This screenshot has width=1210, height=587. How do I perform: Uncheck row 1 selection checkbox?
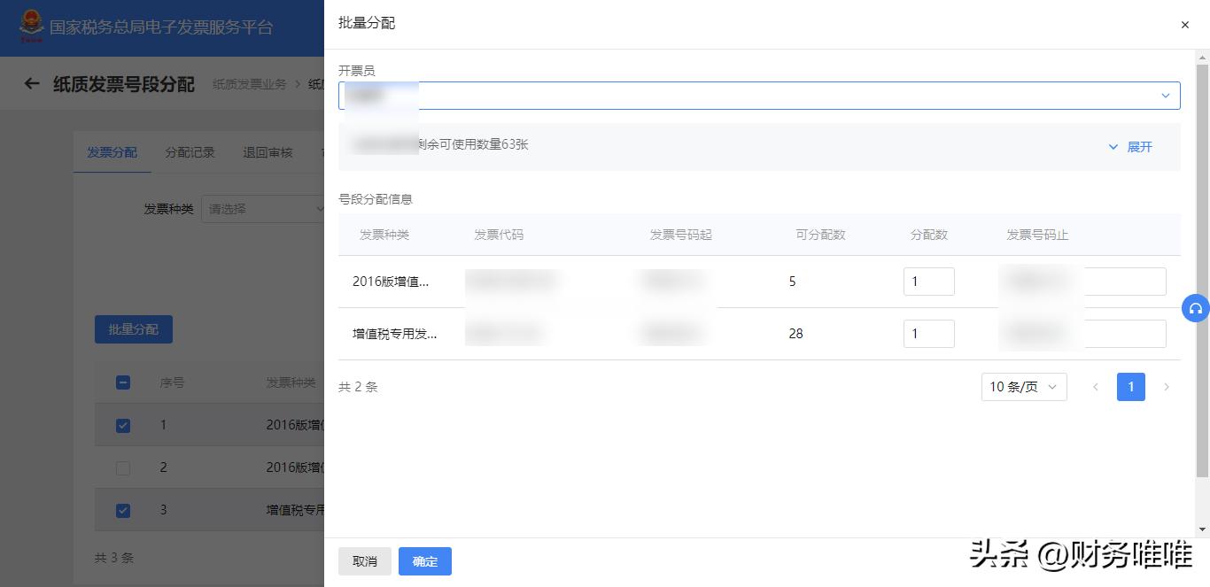coord(123,425)
